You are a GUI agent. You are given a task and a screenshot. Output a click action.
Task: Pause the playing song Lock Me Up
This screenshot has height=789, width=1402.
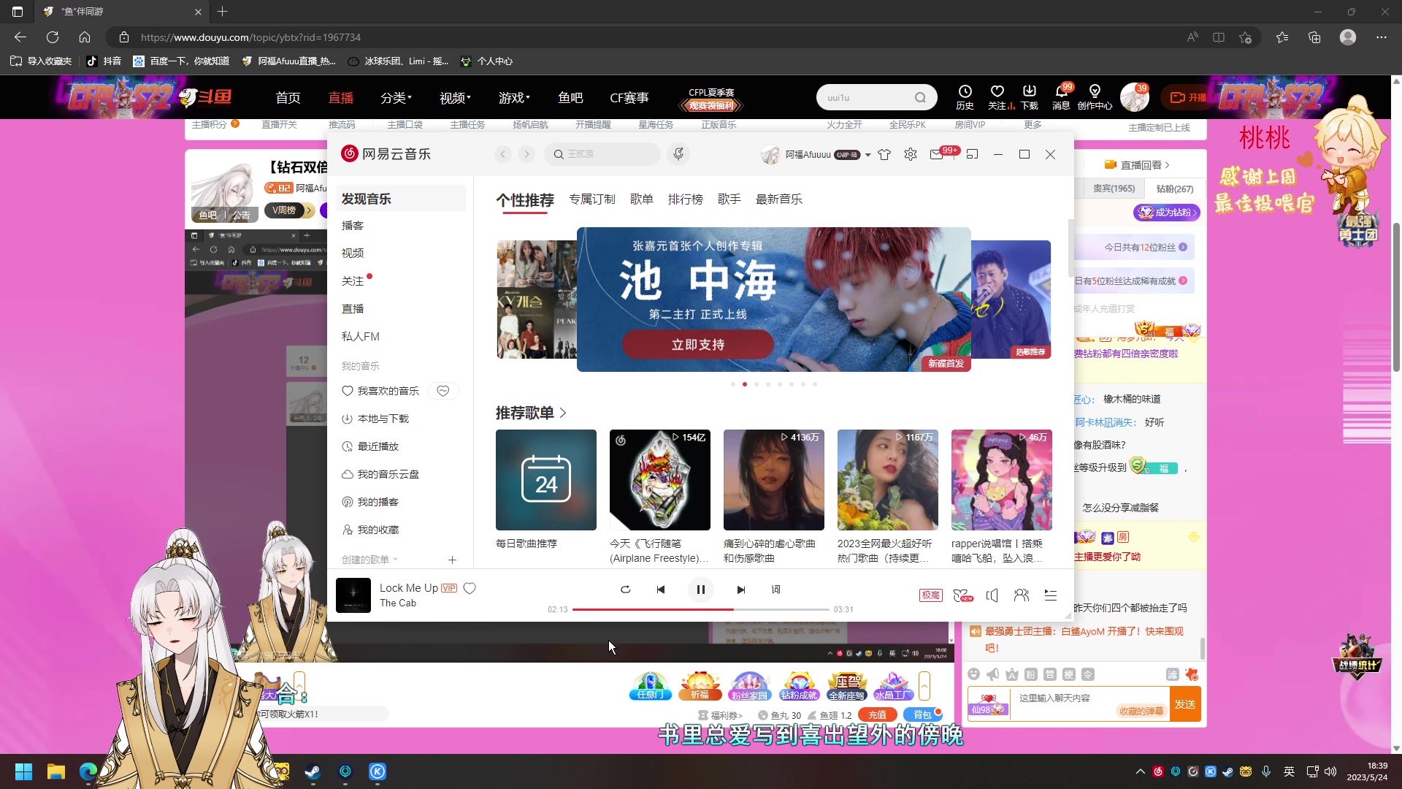pos(700,590)
